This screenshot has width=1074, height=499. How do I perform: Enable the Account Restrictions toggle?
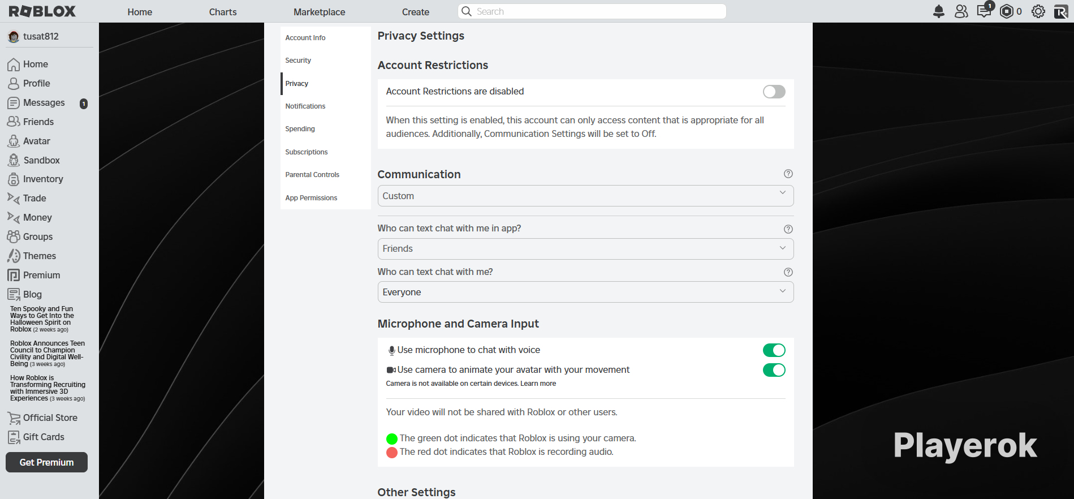(774, 92)
